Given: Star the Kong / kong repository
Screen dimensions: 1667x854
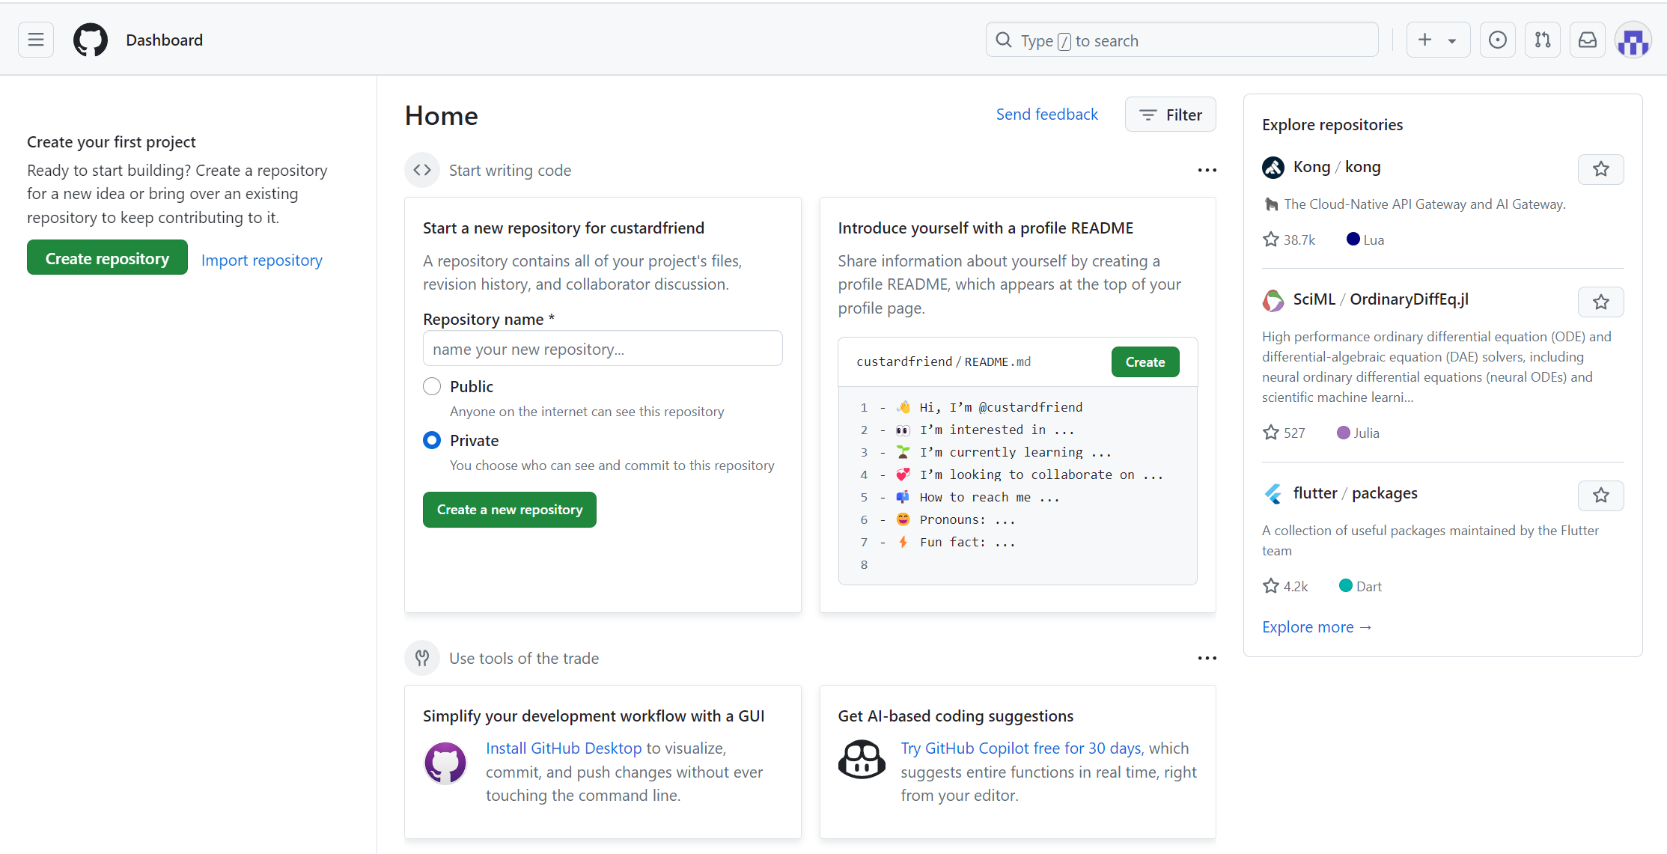Looking at the screenshot, I should coord(1600,169).
